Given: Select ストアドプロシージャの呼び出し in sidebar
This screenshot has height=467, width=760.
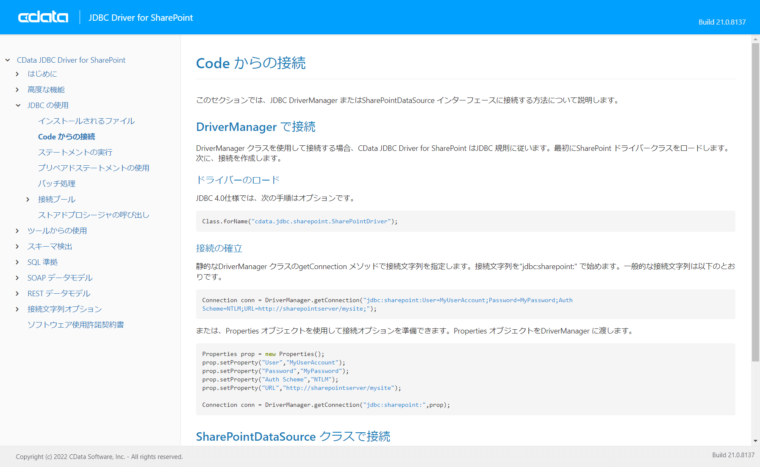Looking at the screenshot, I should pos(94,215).
